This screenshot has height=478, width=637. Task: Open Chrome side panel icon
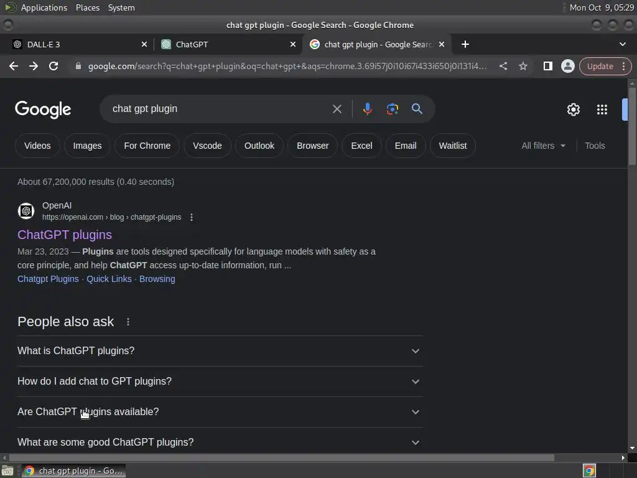(547, 66)
